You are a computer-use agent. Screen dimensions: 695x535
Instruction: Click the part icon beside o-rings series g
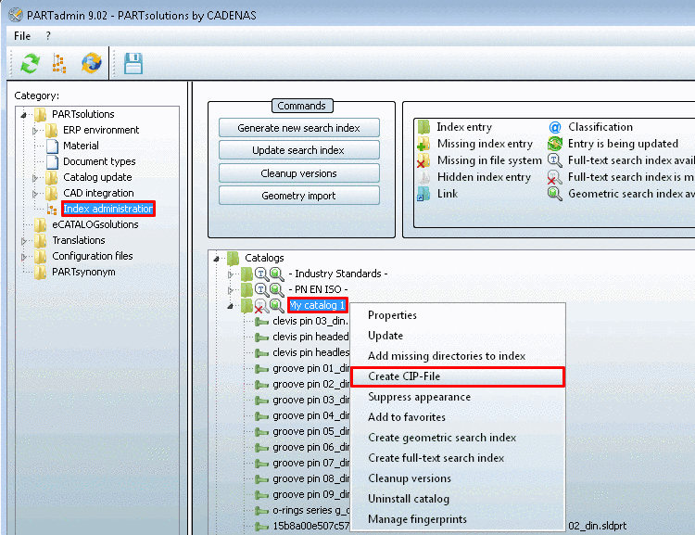pyautogui.click(x=262, y=511)
